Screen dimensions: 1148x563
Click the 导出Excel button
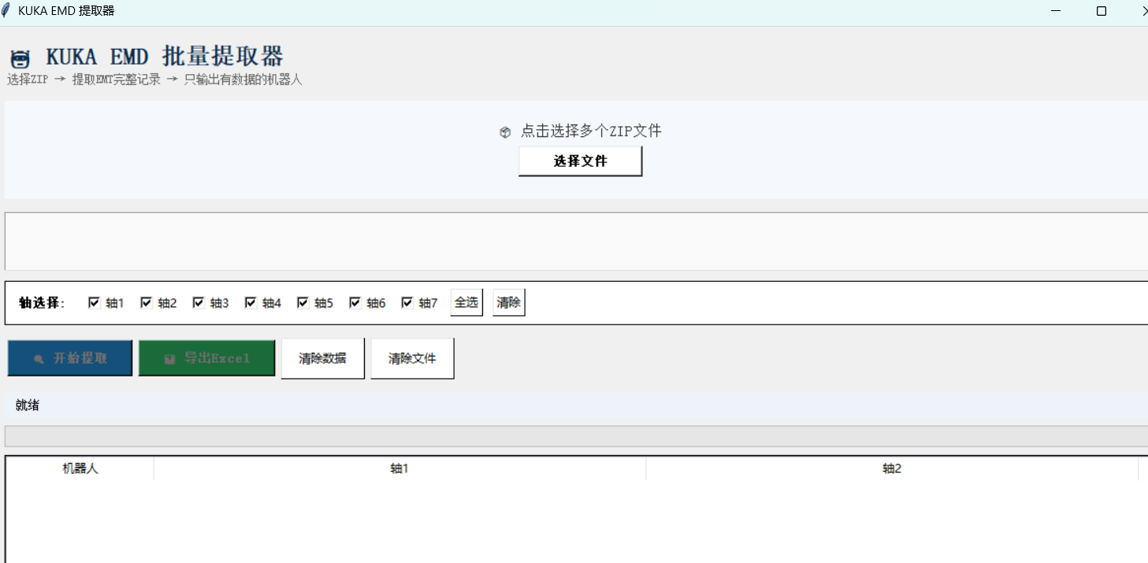click(x=207, y=358)
